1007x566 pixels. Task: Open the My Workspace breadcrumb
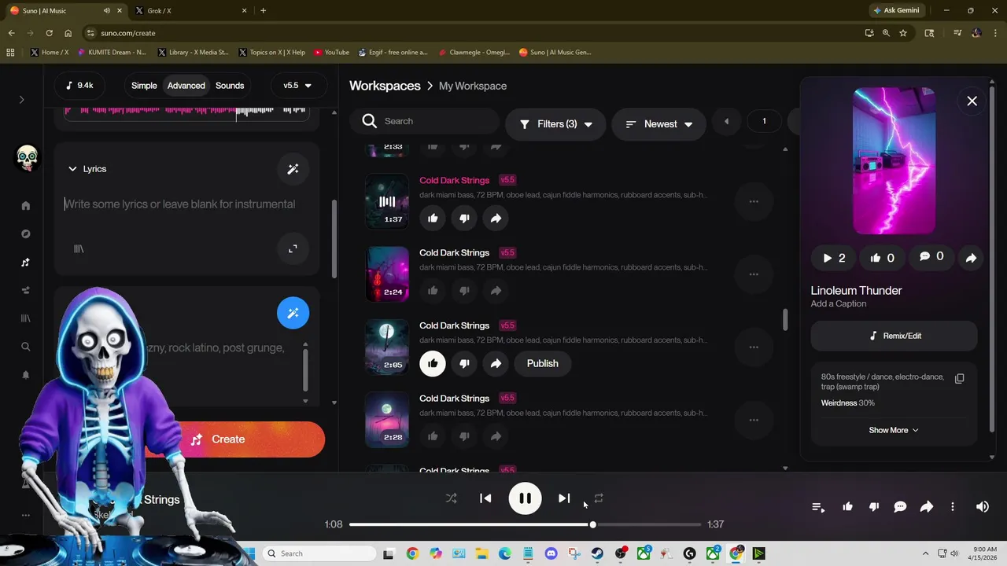[473, 86]
